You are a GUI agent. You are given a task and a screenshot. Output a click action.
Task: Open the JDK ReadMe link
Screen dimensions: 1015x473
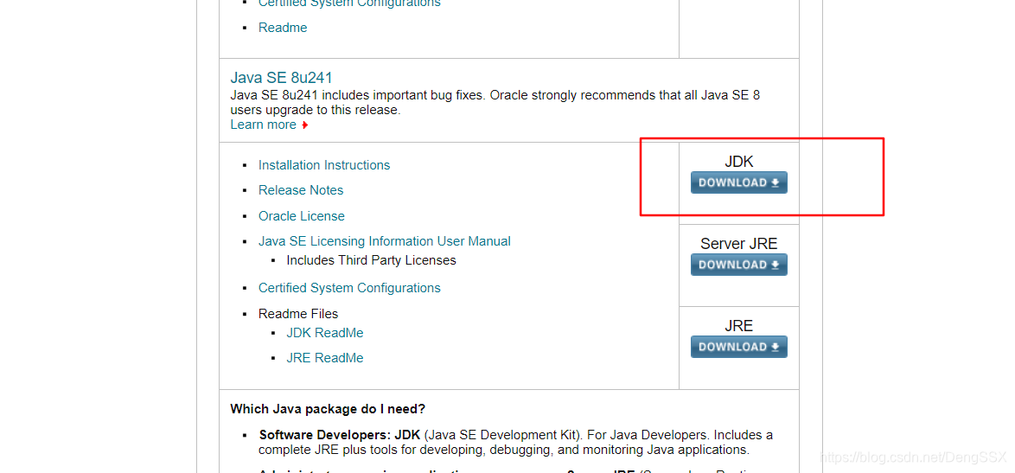325,333
